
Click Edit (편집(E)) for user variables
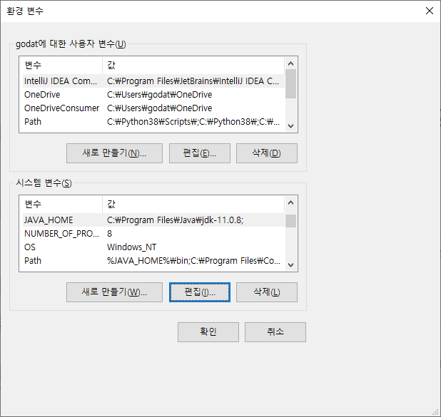[x=199, y=153]
